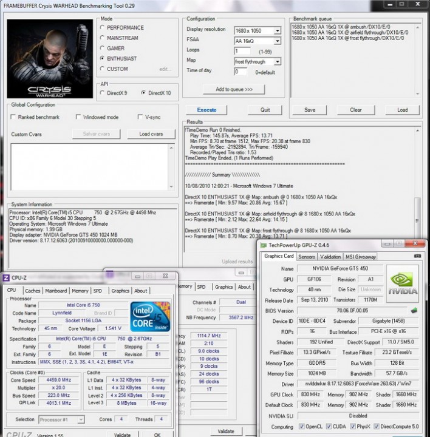Click the NVIDIA logo in GPU-Z
This screenshot has height=437, width=430.
(x=403, y=283)
